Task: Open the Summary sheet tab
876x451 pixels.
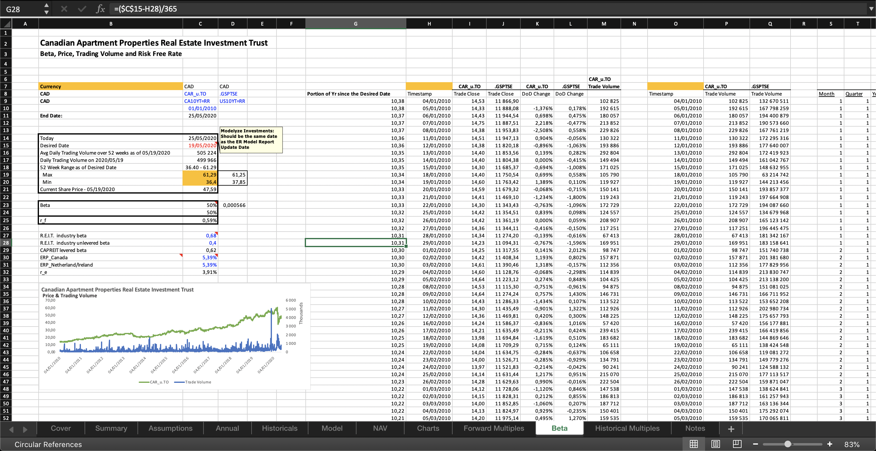Action: [x=111, y=428]
